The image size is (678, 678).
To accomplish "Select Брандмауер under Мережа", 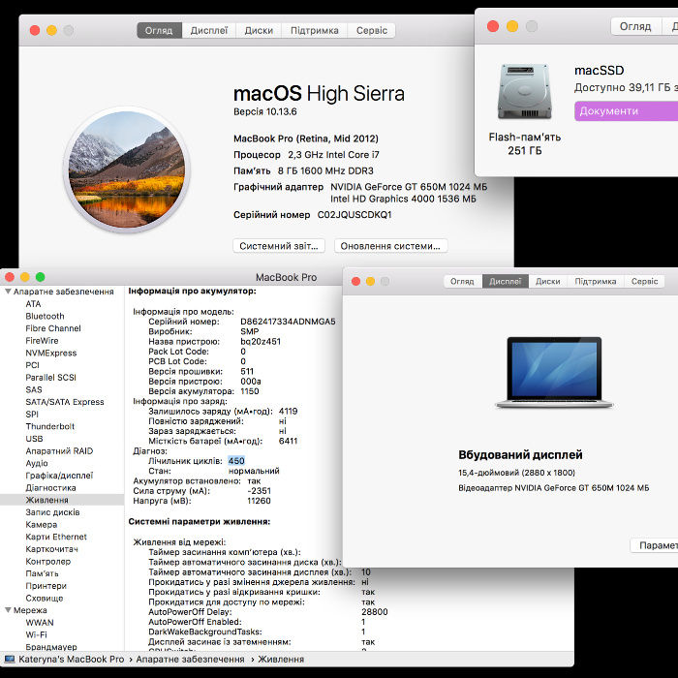I will tap(51, 647).
